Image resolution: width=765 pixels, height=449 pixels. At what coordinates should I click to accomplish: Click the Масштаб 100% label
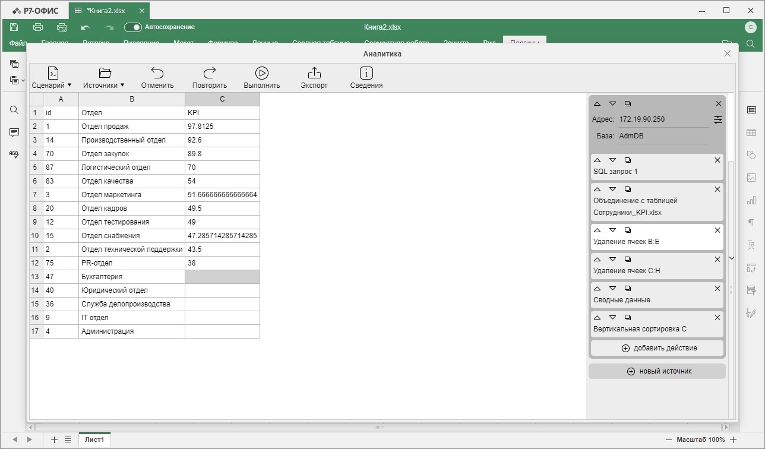point(701,440)
